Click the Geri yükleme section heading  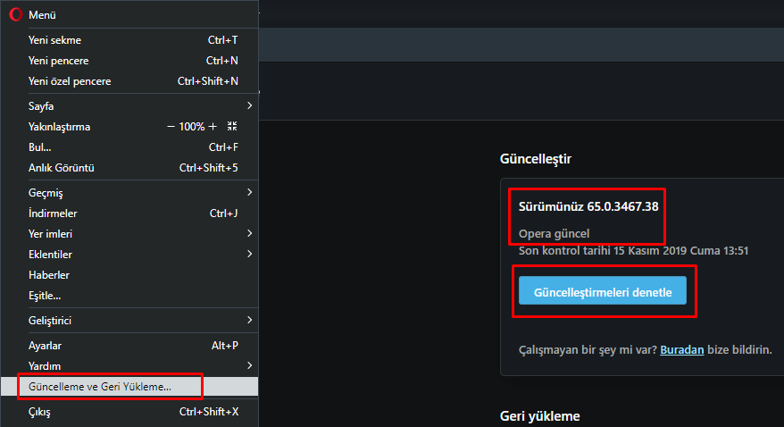click(540, 416)
